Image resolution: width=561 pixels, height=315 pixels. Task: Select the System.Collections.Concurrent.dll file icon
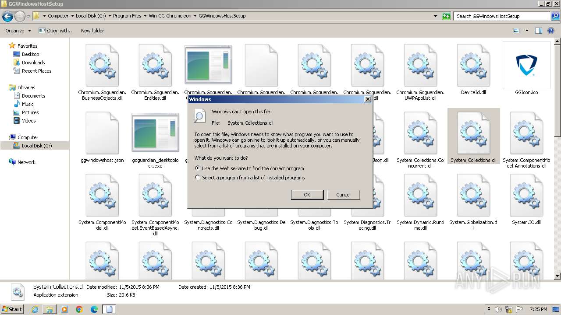tap(420, 133)
